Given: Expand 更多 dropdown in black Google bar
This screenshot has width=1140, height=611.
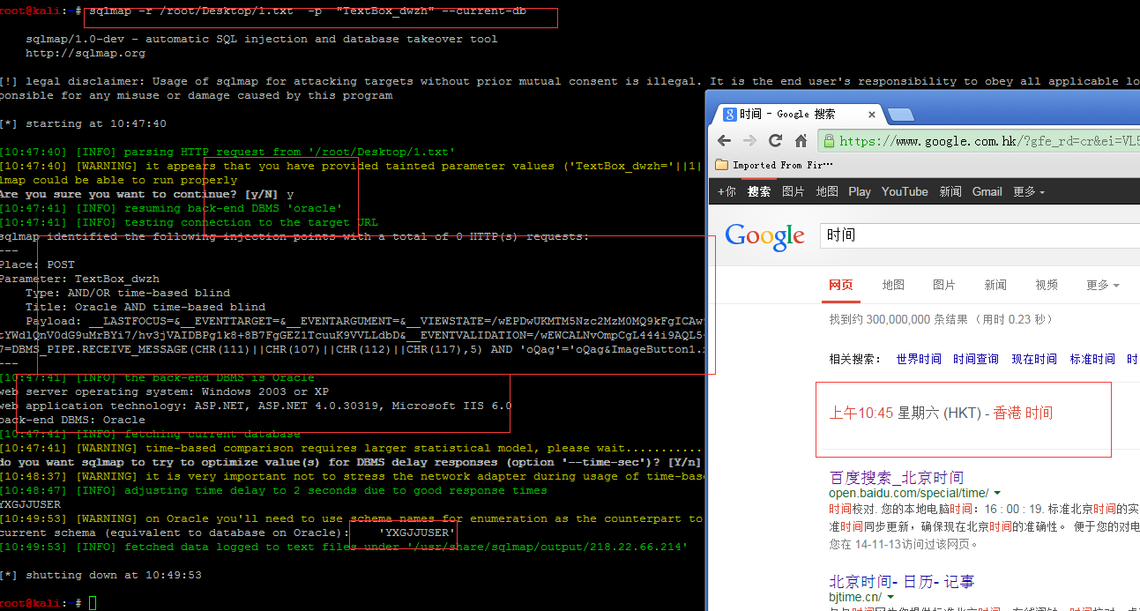Looking at the screenshot, I should (1029, 191).
